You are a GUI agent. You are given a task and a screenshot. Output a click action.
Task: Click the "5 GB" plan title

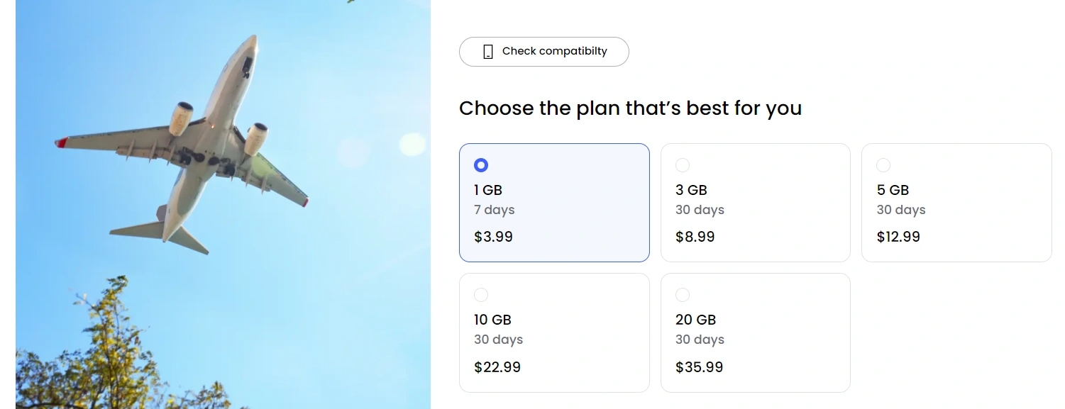pyautogui.click(x=893, y=190)
